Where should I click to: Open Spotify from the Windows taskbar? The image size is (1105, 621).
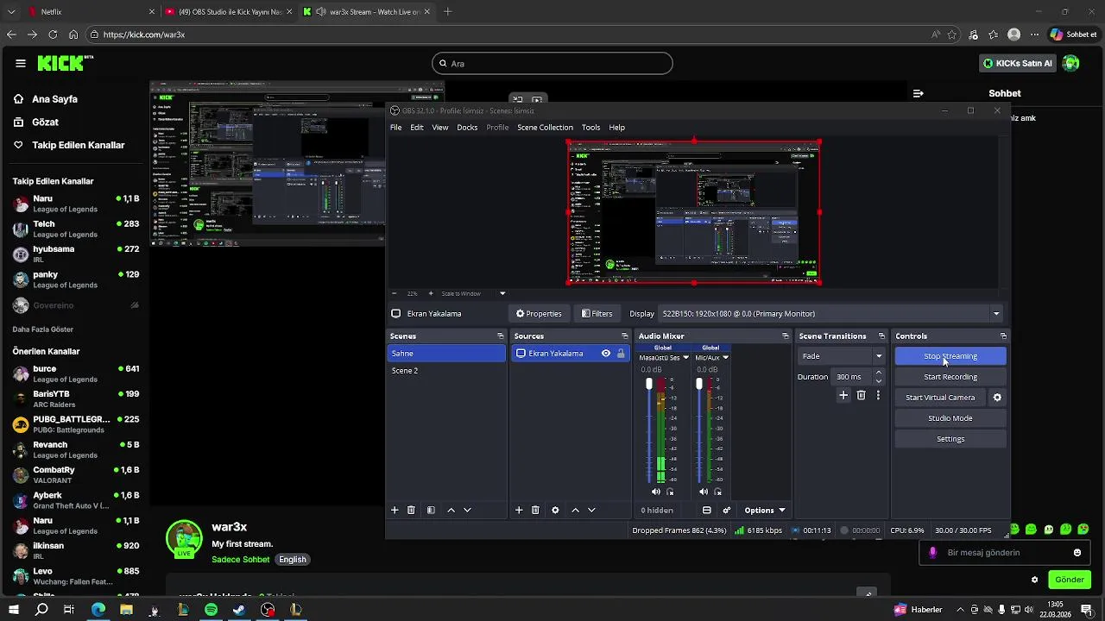[x=212, y=610]
